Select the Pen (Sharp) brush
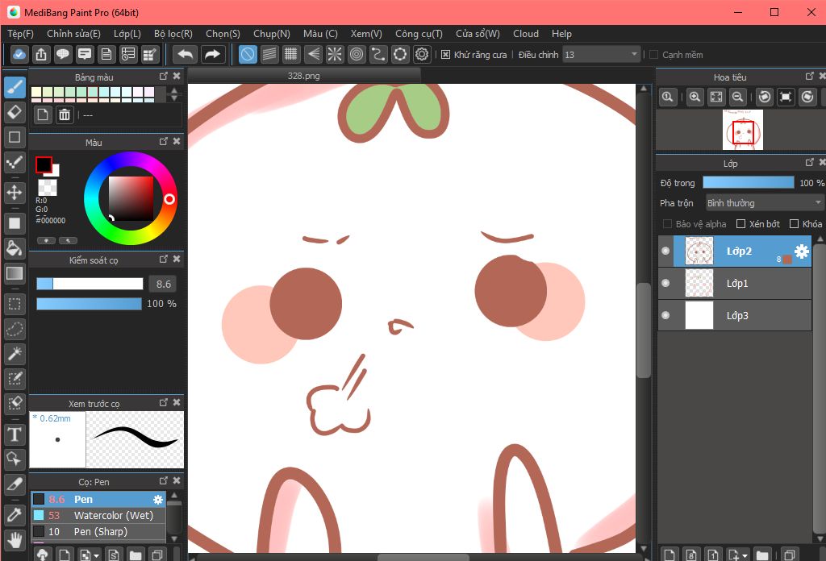 pyautogui.click(x=99, y=532)
